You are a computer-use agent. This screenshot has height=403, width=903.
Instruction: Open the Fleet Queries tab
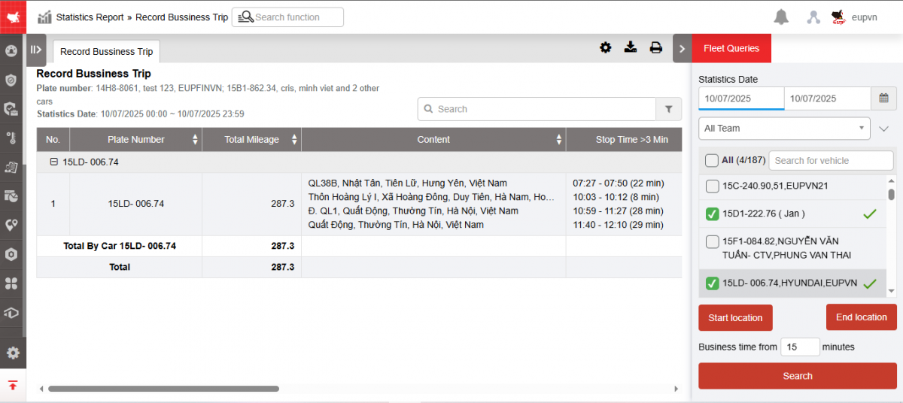click(x=731, y=49)
